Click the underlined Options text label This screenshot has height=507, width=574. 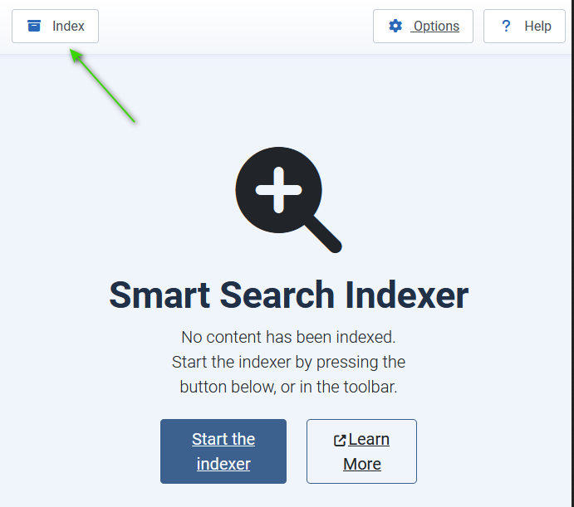pyautogui.click(x=436, y=27)
